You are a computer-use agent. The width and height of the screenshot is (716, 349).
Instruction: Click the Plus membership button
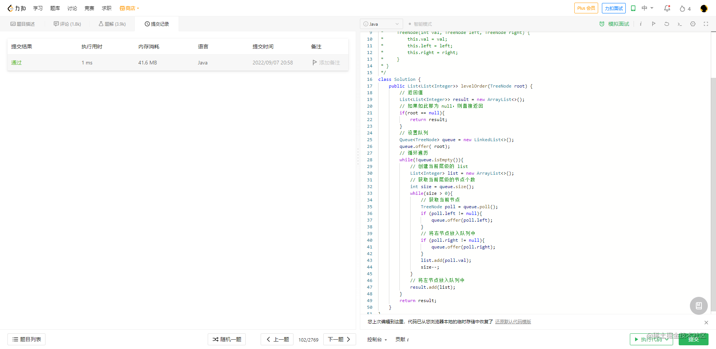[x=586, y=8]
